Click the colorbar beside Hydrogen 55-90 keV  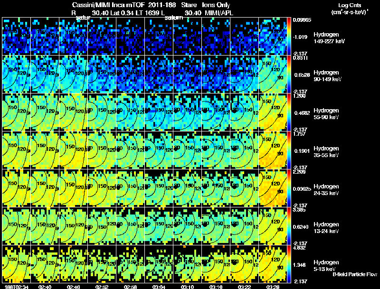coord(289,112)
